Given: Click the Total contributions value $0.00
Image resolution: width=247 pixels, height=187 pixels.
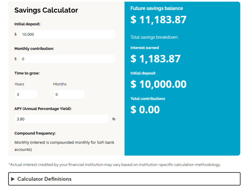Looking at the screenshot, I should tap(145, 109).
